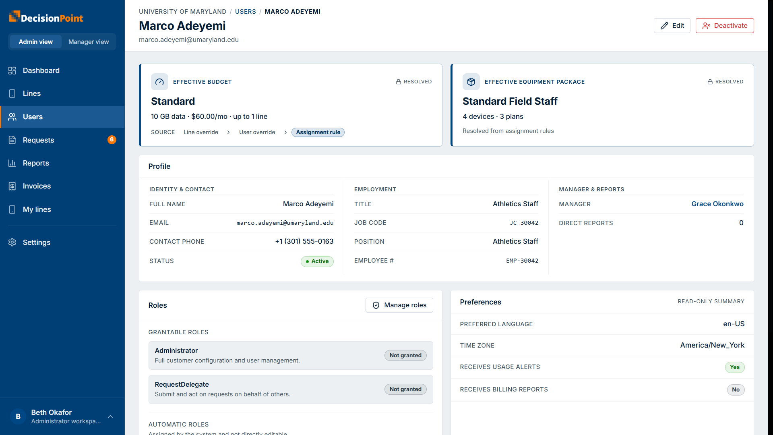Click the Effective Budget gauge icon
Screen dimensions: 773x435
(159, 82)
